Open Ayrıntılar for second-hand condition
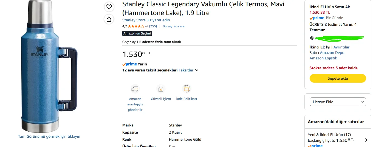 tap(341, 47)
